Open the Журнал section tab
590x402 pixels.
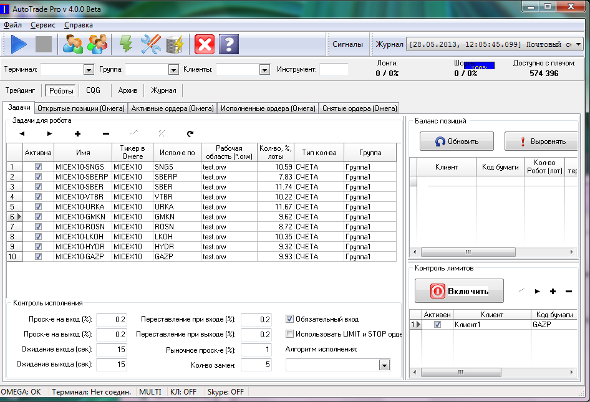pos(163,90)
